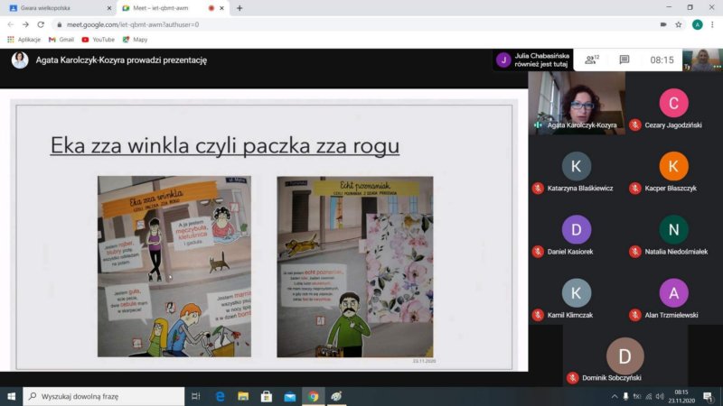Expand the system tray hidden icons chevron

coord(615,396)
